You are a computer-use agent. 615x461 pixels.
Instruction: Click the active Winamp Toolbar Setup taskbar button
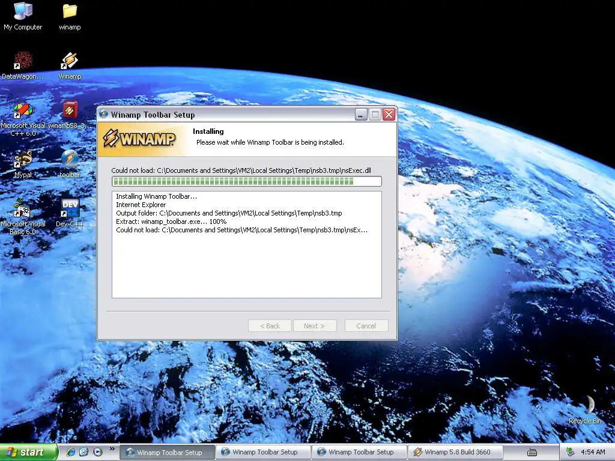coord(168,452)
